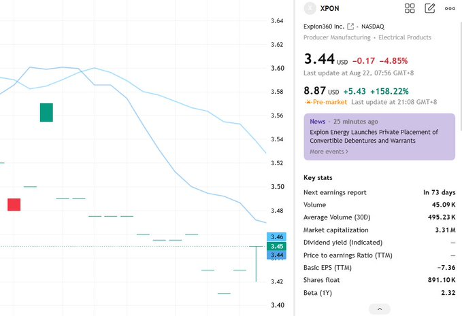Collapse the key stats panel chevron
462x316 pixels.
[x=380, y=309]
